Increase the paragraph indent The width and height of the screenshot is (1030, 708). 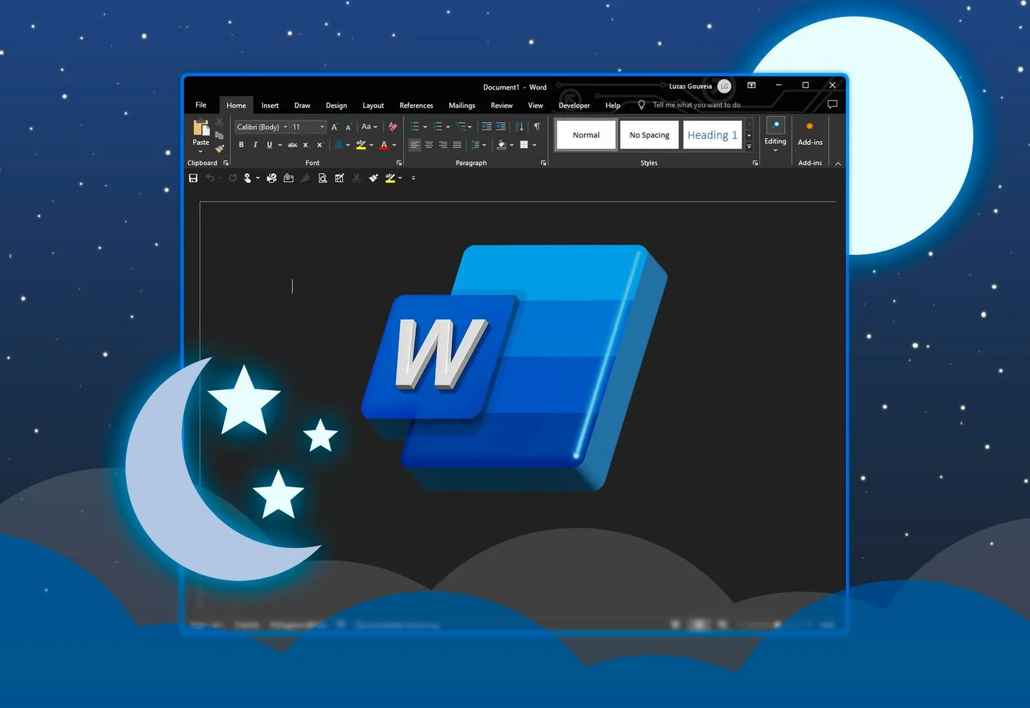501,127
